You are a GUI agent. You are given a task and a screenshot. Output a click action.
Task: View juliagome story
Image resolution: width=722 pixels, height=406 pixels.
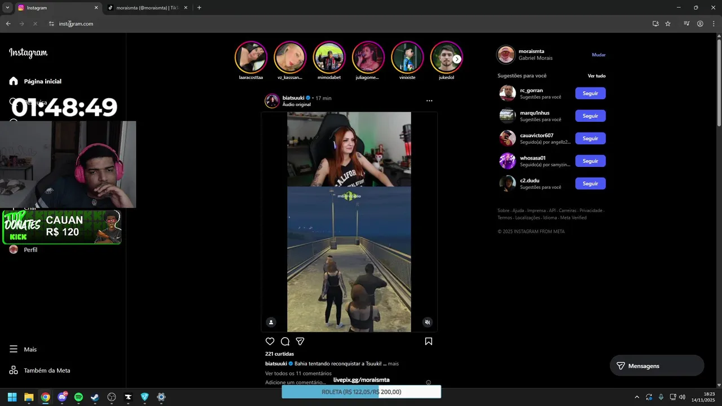368,58
